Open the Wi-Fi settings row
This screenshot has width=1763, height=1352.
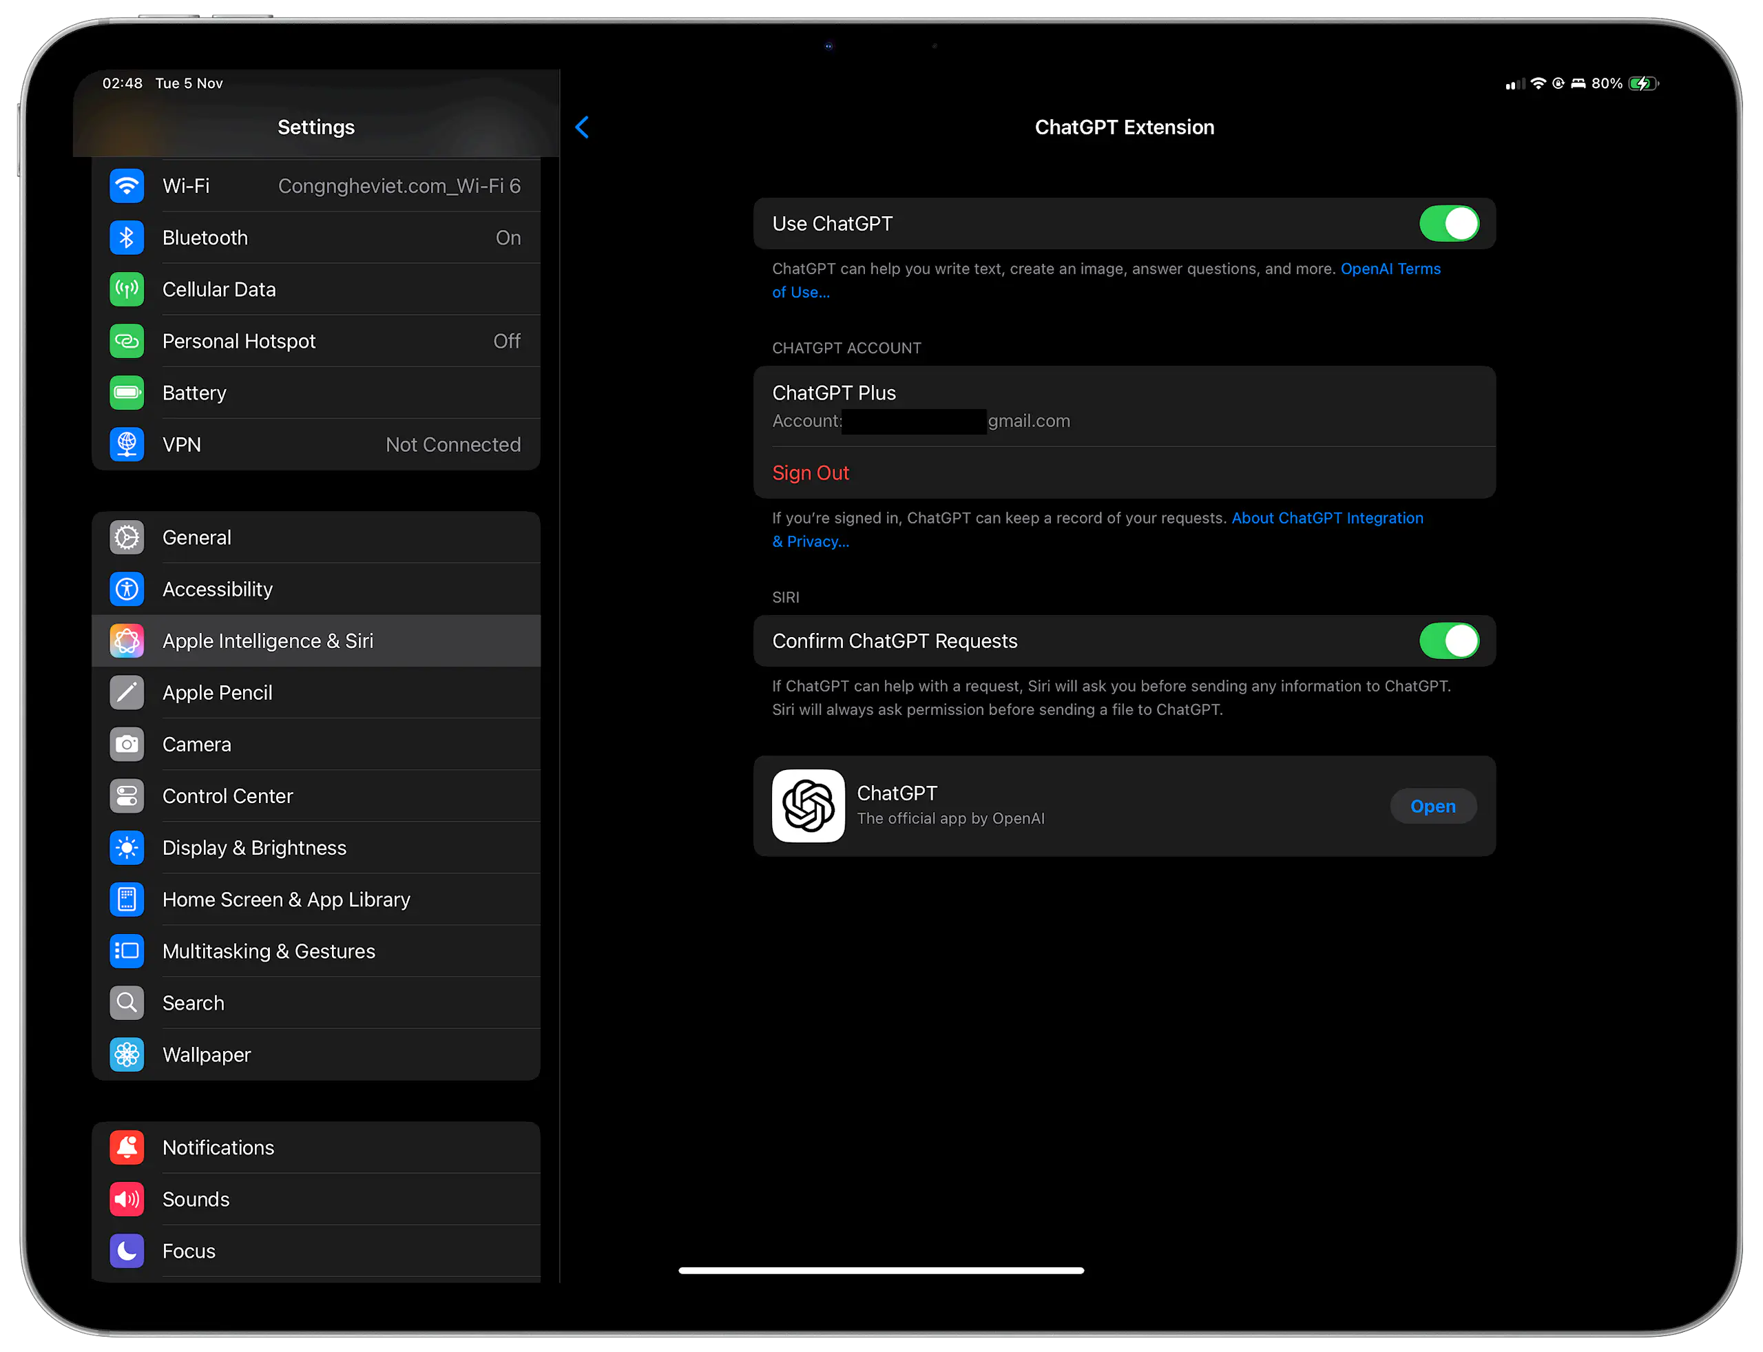316,186
